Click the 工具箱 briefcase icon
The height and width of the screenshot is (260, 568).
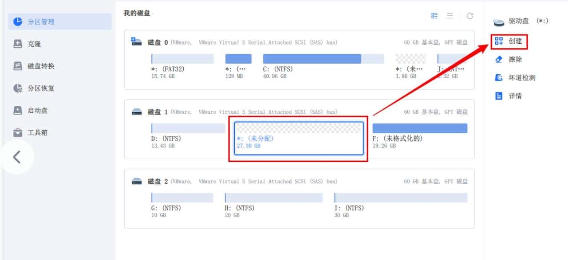coord(18,132)
